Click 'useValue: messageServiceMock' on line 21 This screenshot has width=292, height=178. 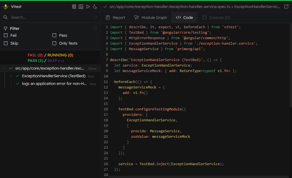(x=161, y=136)
